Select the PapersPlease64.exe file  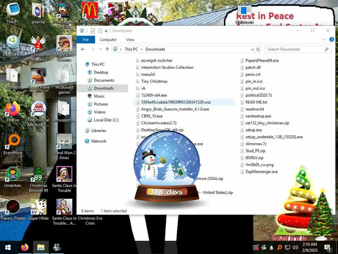pos(262,61)
